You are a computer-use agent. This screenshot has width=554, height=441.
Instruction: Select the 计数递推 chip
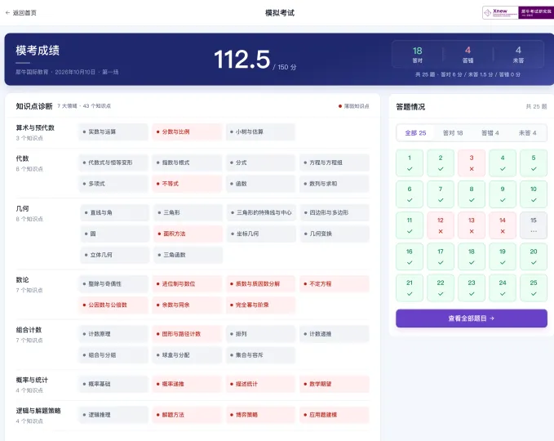335,334
